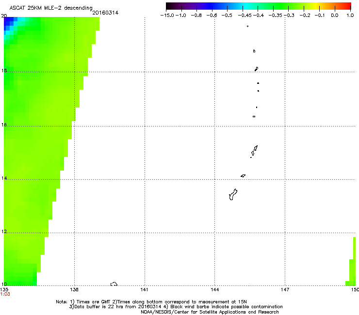Click the '147' longitude axis label

tap(285, 290)
